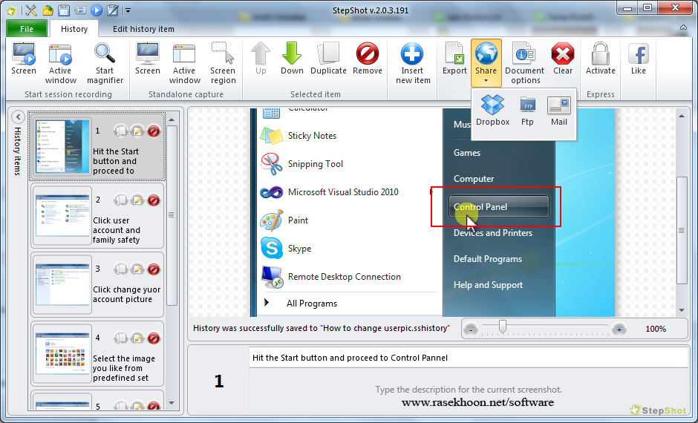Image resolution: width=698 pixels, height=423 pixels.
Task: Click 'Click change yuor account picture' text
Action: [x=126, y=295]
